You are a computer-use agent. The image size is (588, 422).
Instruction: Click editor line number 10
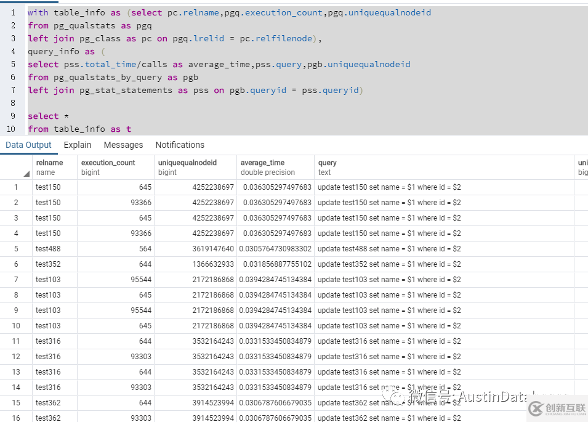11,129
